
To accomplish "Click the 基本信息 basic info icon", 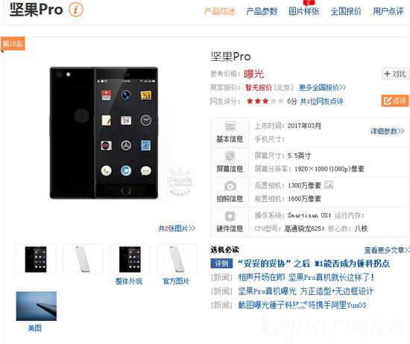I will click(x=230, y=127).
